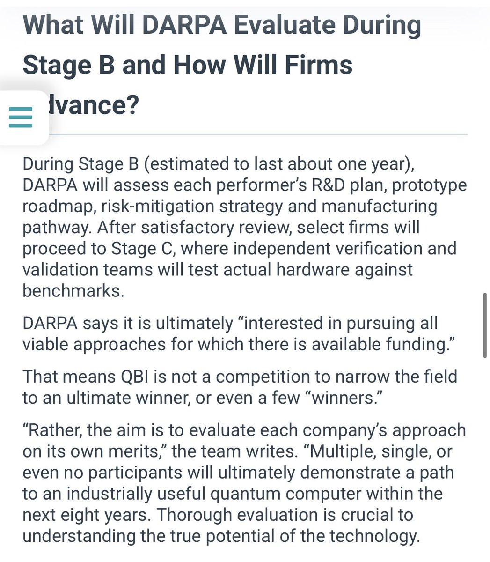Click the heading 'What Will DARPA Evaluate During'
Screen dimensions: 490x562
222,26
